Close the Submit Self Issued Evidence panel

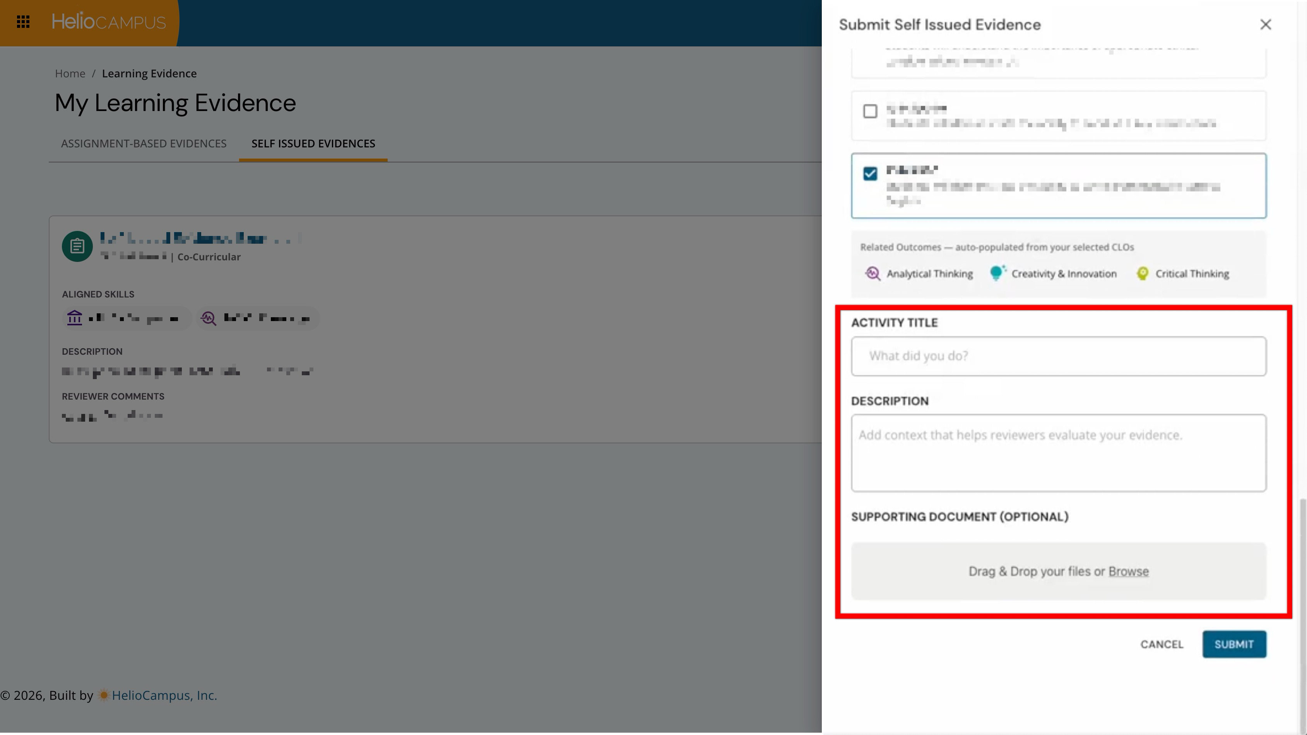click(x=1265, y=24)
